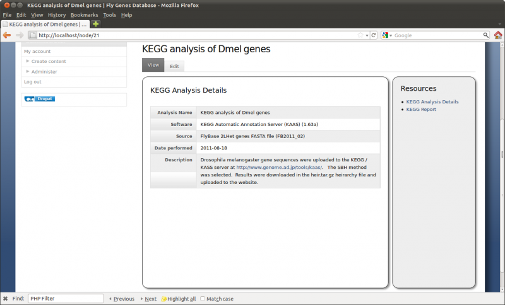This screenshot has height=305, width=505.
Task: Click the Drupal badge icon
Action: 40,99
